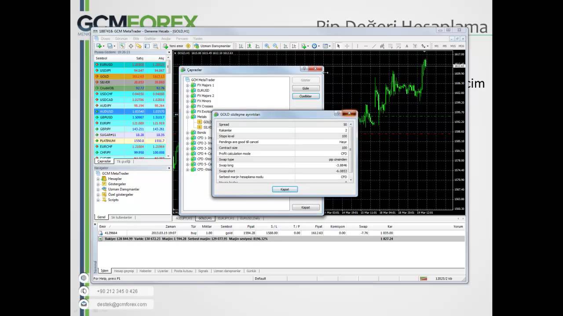Expand Hesaplar in the Navigator

[x=98, y=179]
